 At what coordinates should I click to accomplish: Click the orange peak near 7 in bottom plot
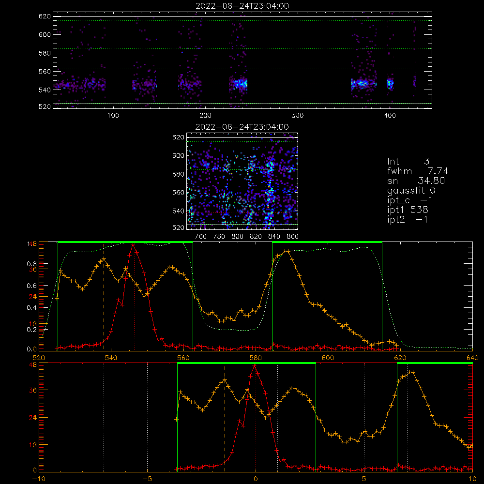click(410, 372)
